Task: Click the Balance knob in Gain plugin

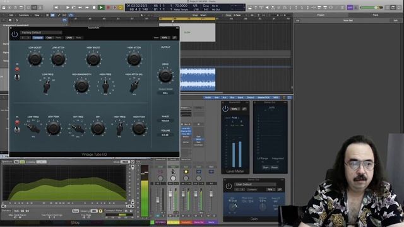Action: 263,207
